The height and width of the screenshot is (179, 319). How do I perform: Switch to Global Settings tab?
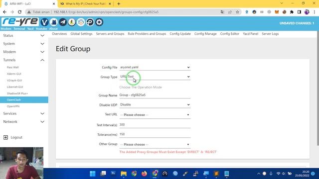[81, 34]
